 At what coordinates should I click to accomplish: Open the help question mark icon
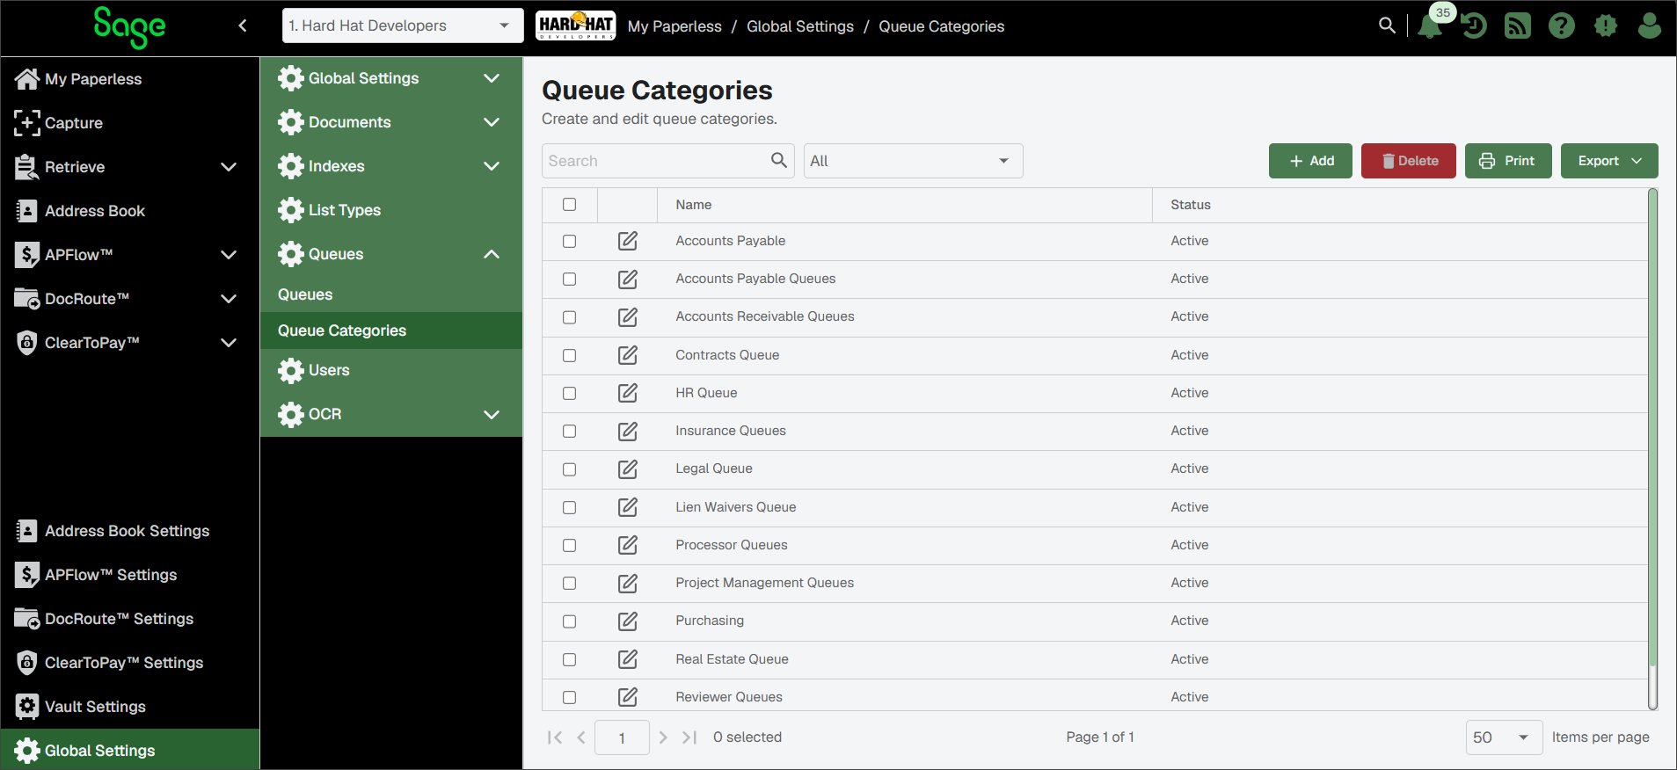[1562, 26]
